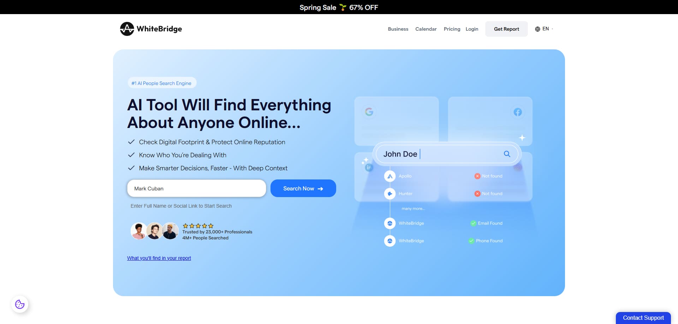Click the 'Phone Found' label
This screenshot has width=678, height=324.
pos(489,241)
